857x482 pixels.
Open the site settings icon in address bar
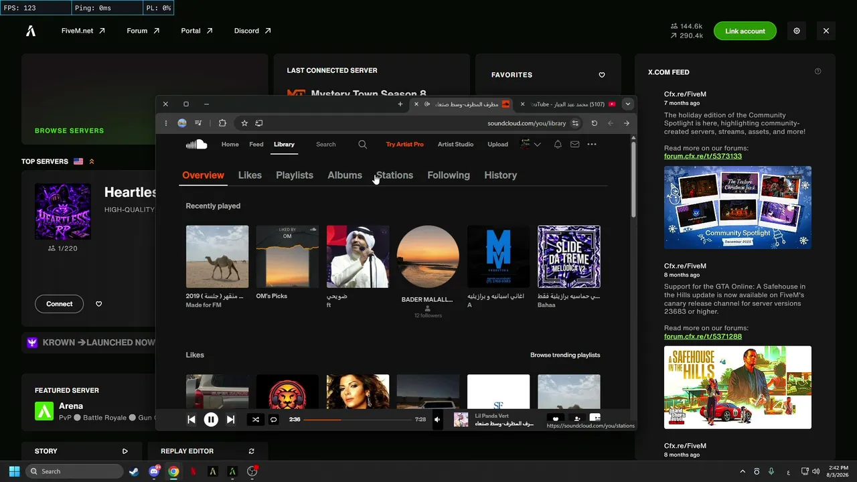[x=575, y=123]
